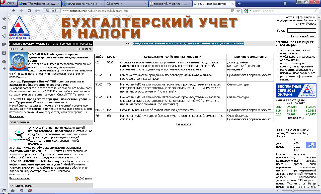
Task: Focus the Искать в Google search field
Action: click(281, 11)
